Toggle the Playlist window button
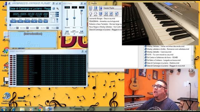The height and width of the screenshot is (112, 200). (x=17, y=28)
